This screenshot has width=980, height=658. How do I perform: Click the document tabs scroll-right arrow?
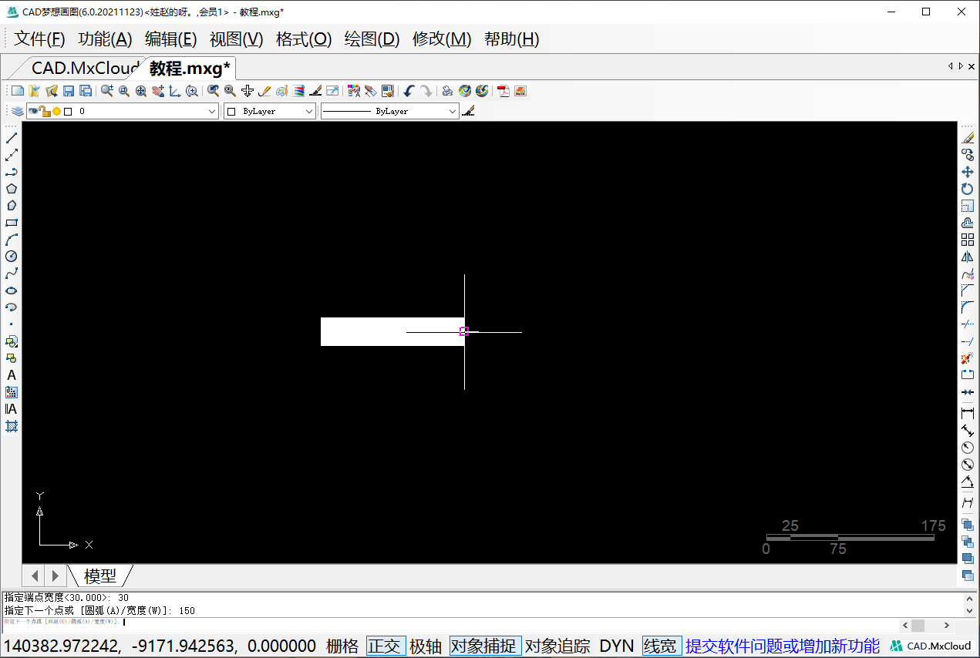[961, 66]
